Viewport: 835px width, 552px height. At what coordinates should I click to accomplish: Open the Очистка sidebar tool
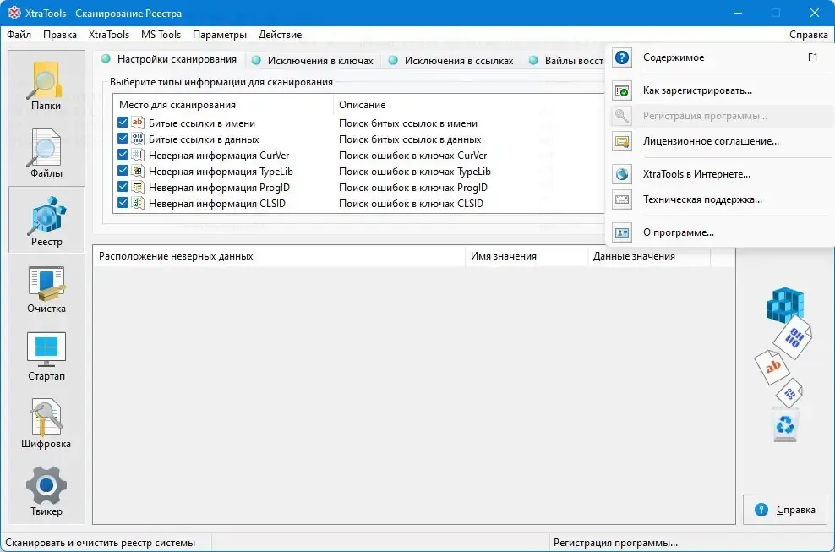[46, 288]
